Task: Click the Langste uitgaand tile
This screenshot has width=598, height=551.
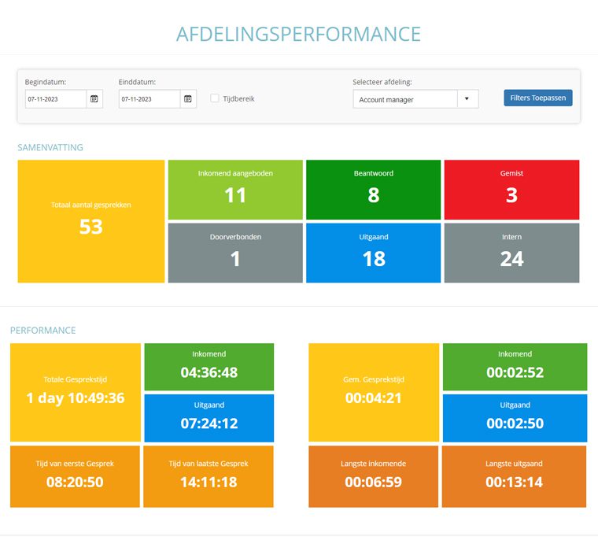Action: click(x=514, y=476)
